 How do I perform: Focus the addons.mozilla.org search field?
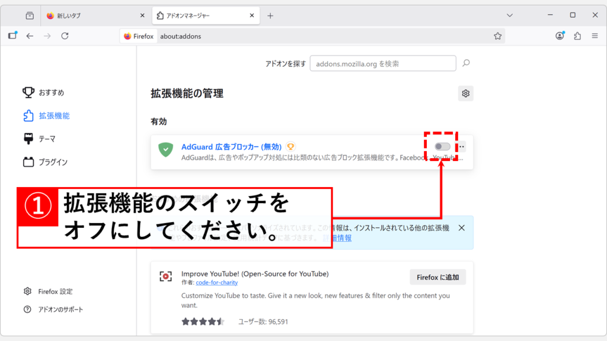click(x=383, y=63)
